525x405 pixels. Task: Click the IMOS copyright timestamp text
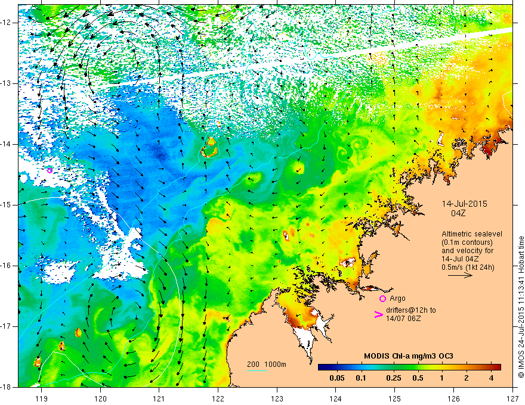(521, 307)
